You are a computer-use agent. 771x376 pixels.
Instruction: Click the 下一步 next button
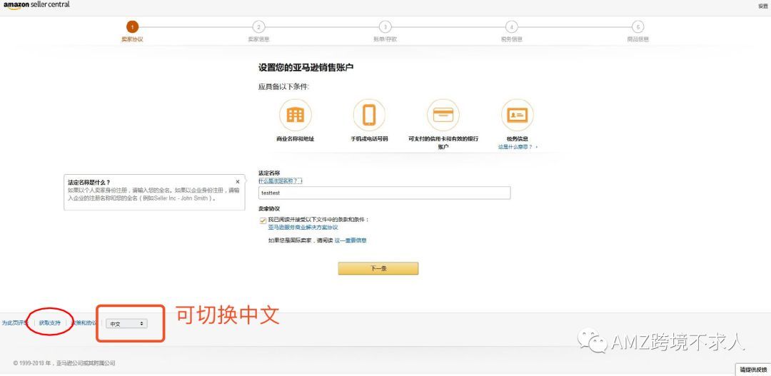tap(378, 268)
